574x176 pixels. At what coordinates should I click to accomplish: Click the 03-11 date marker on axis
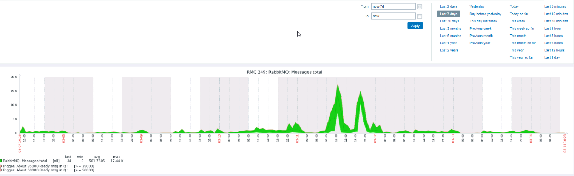pyautogui.click(x=297, y=139)
